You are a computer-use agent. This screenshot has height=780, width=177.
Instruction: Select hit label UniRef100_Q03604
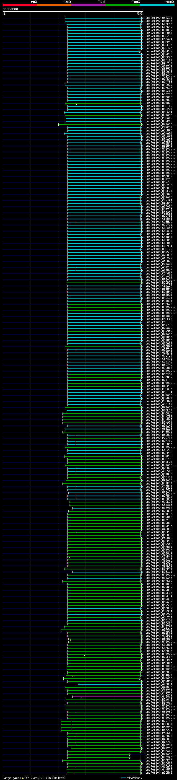pos(159,112)
